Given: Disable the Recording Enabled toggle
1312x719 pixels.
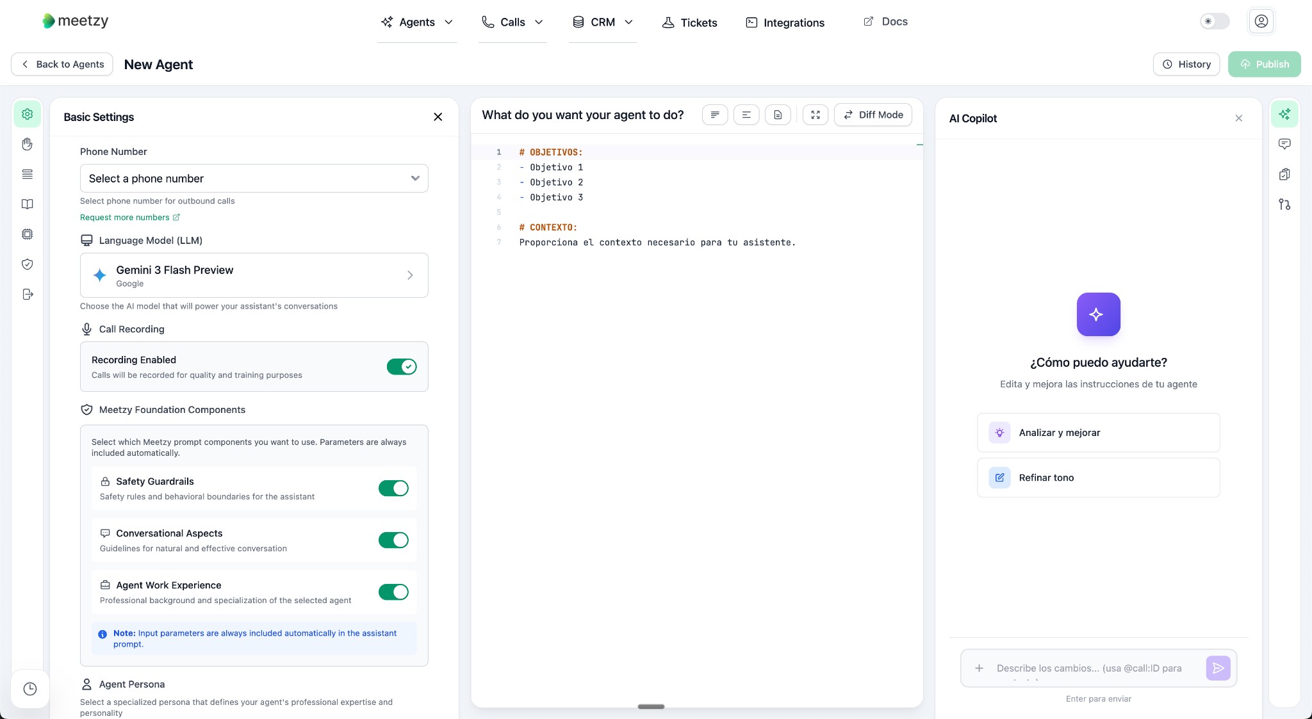Looking at the screenshot, I should [402, 367].
